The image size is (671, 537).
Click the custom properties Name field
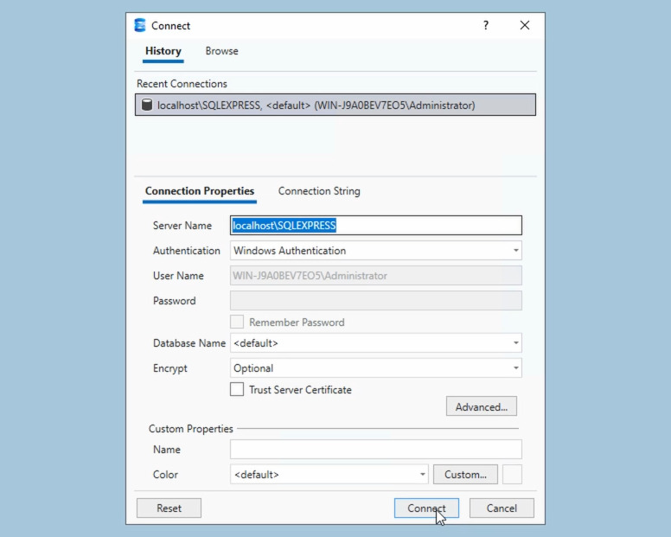pos(376,450)
